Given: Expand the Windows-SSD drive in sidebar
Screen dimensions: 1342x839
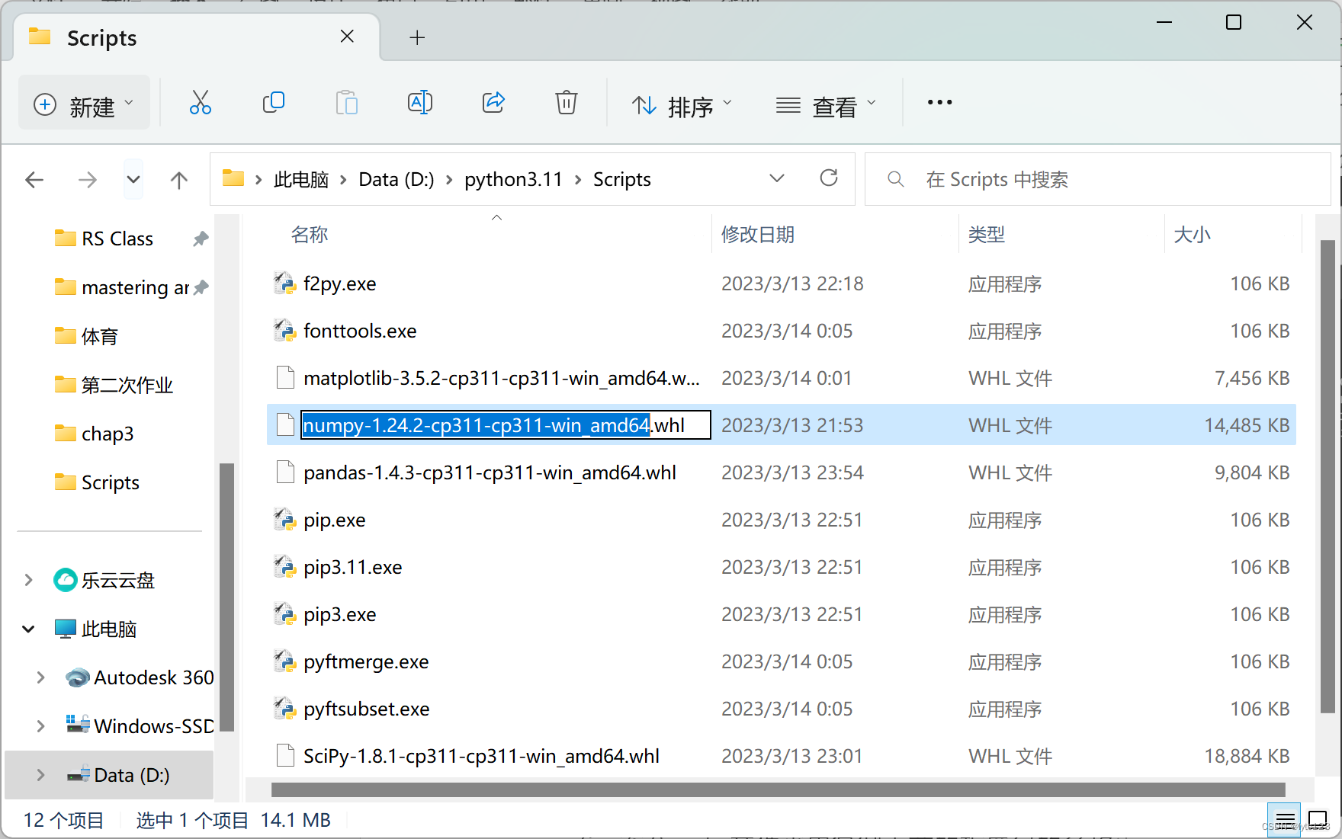Looking at the screenshot, I should click(40, 725).
